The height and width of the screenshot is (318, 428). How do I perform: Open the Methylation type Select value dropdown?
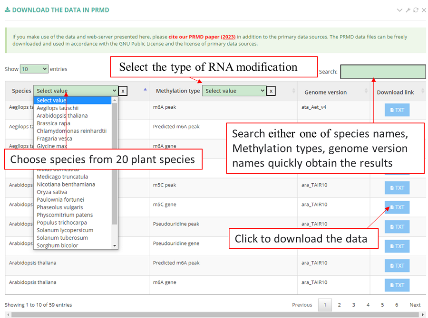coord(234,91)
